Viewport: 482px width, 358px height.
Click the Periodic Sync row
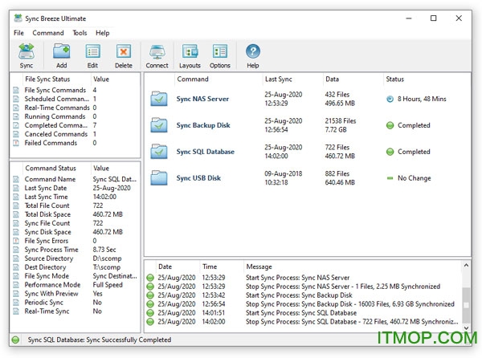coord(76,303)
